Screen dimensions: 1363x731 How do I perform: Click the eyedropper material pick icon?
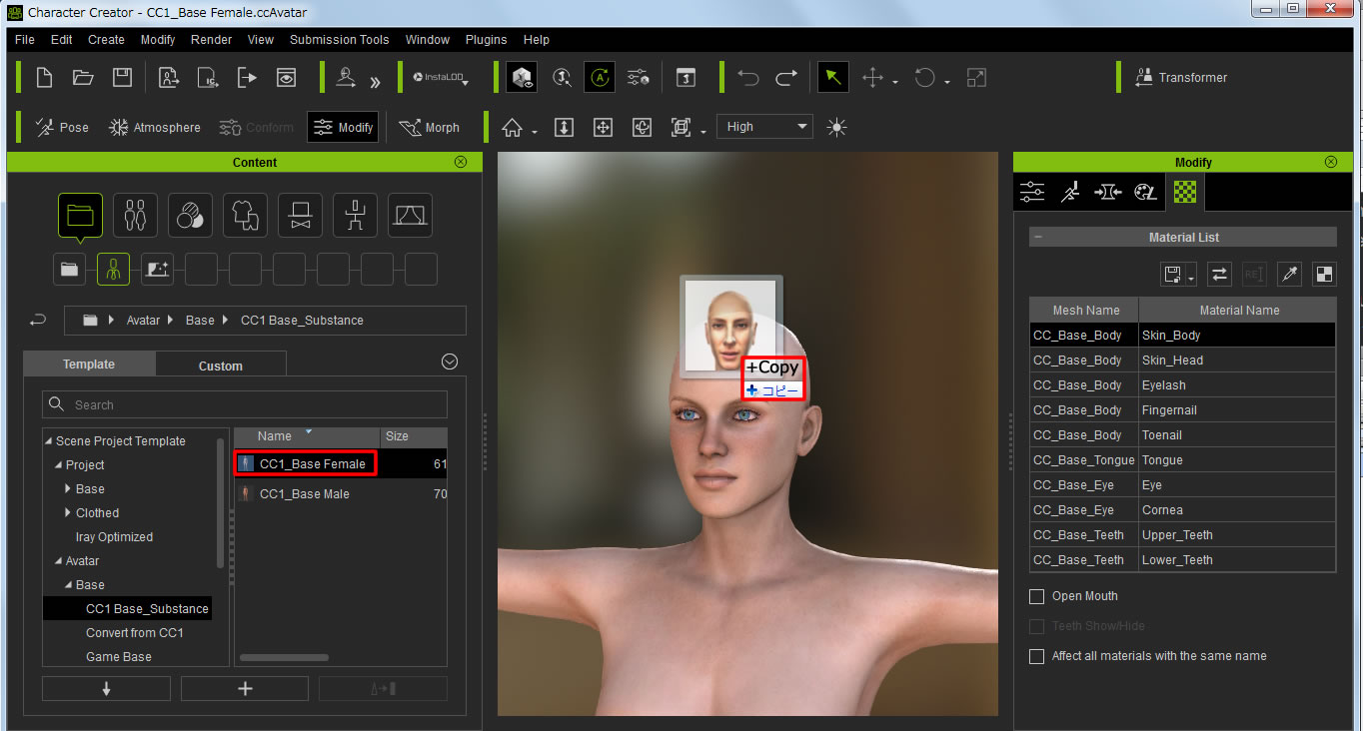[1289, 275]
